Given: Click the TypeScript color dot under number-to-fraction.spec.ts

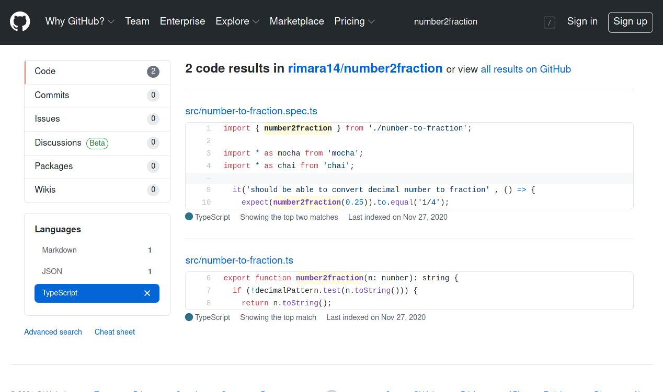Looking at the screenshot, I should [189, 217].
